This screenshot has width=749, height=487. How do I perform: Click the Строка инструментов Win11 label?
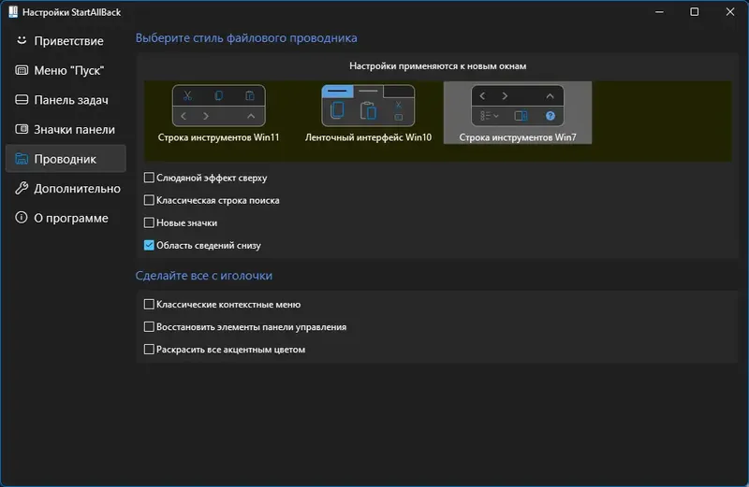click(219, 137)
